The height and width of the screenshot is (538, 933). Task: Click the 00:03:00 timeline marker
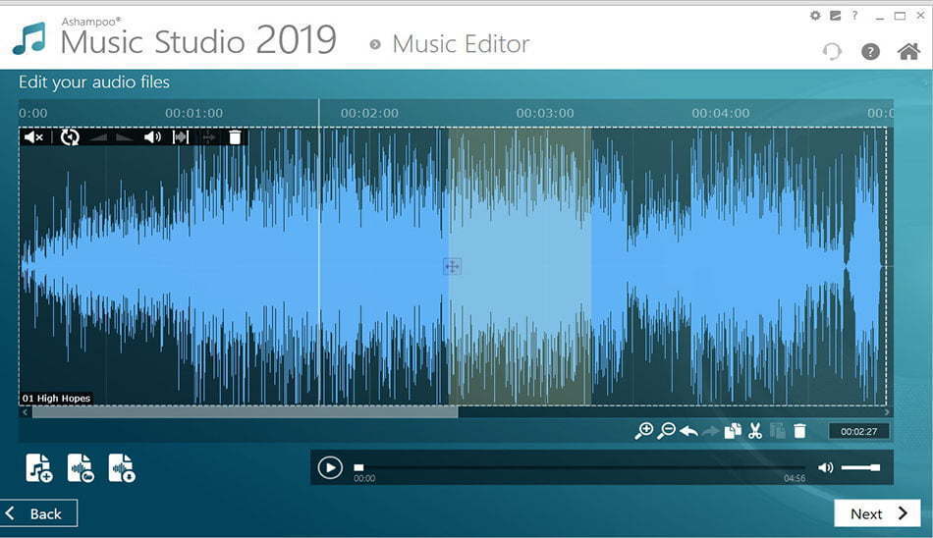(545, 113)
